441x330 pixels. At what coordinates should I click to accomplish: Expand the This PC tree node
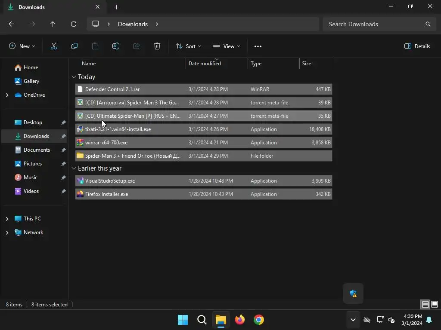[7, 219]
